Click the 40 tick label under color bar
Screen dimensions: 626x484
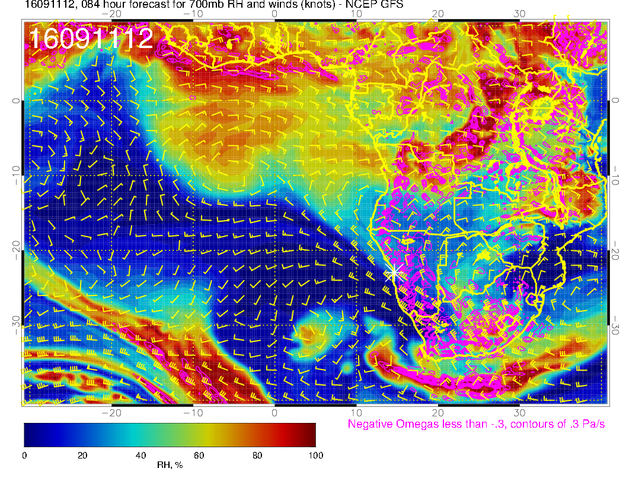(x=140, y=456)
